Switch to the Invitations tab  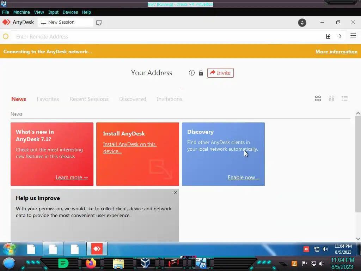coord(169,99)
